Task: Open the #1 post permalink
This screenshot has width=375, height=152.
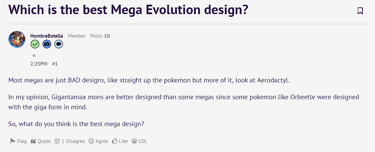Action: 55,64
